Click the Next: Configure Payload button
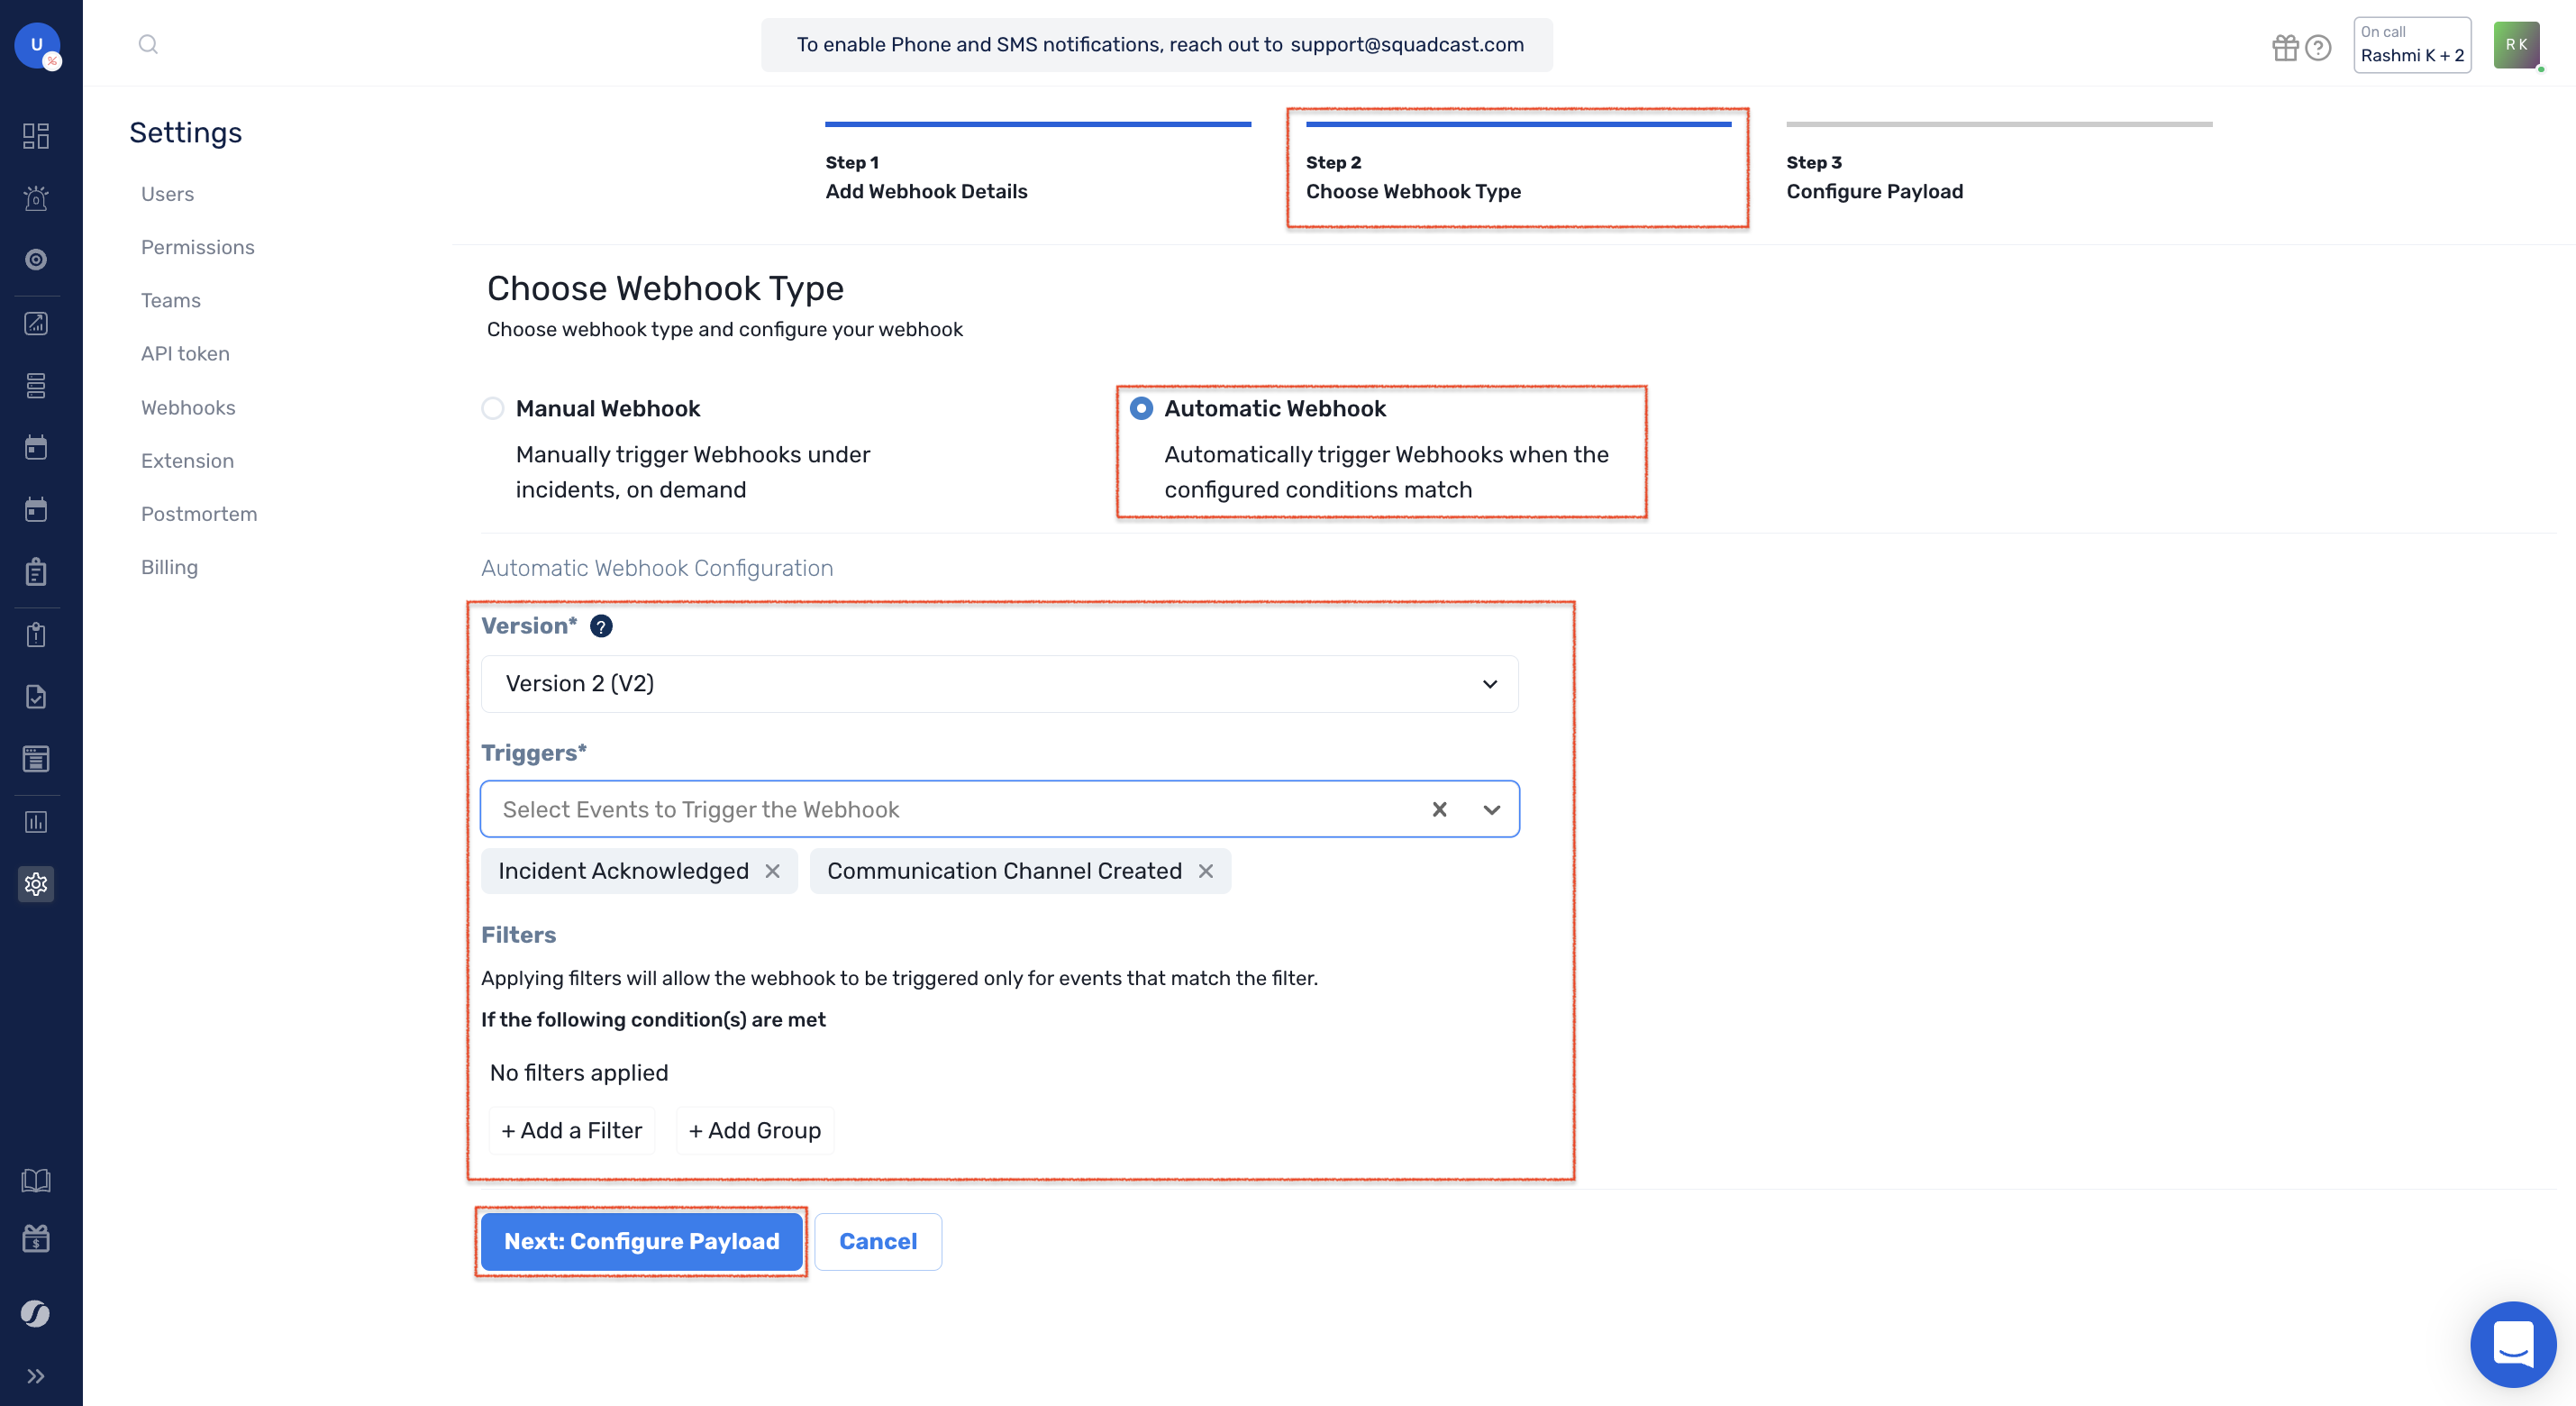2576x1406 pixels. click(641, 1241)
